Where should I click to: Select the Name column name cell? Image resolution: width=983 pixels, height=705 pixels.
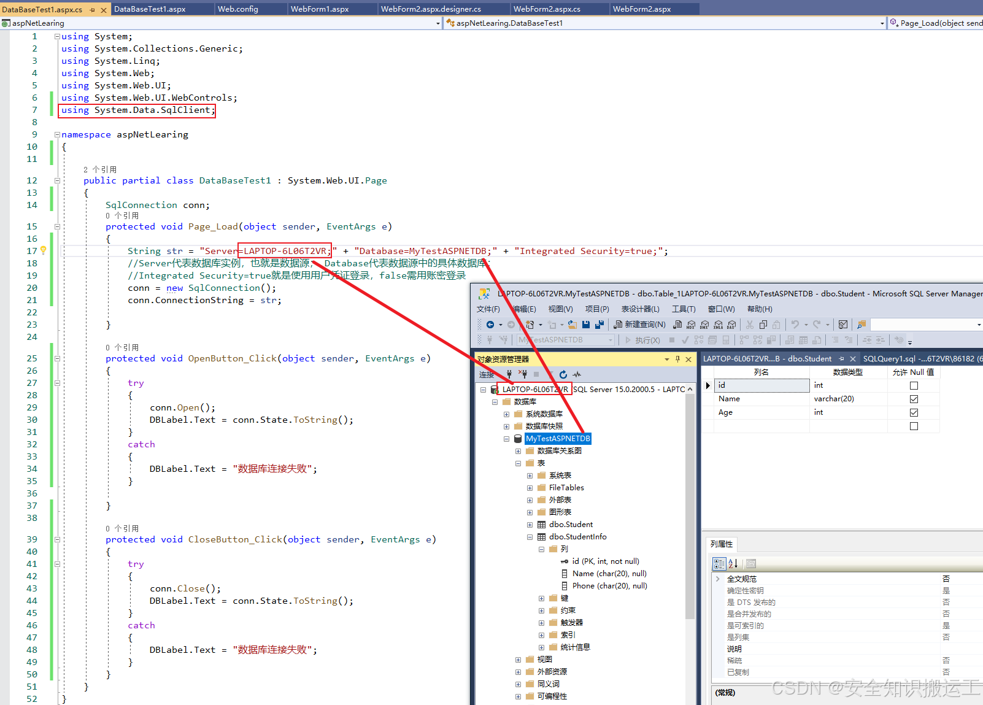click(x=761, y=399)
